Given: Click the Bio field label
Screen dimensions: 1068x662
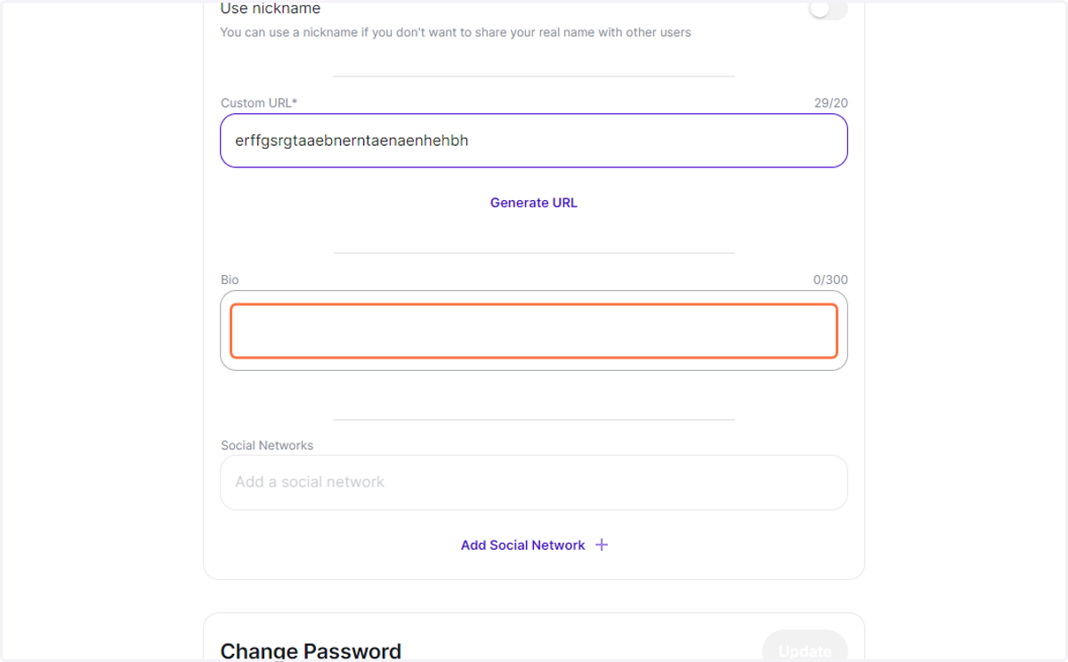Looking at the screenshot, I should [230, 279].
